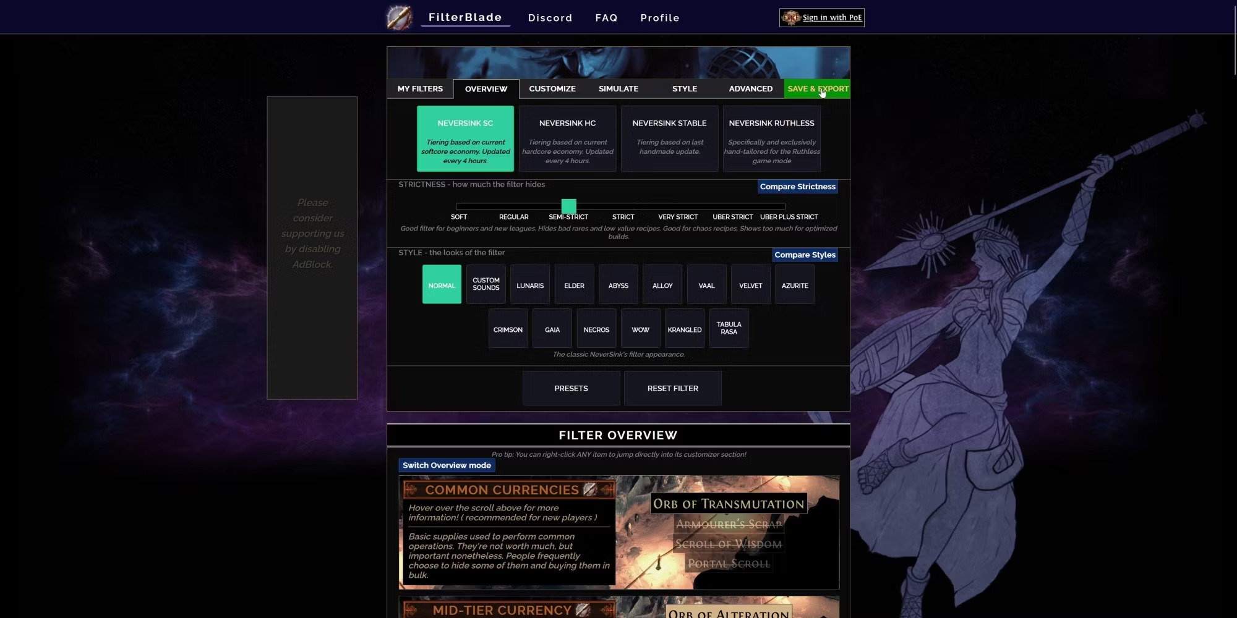Go to the Advanced tab
1237x618 pixels.
(x=751, y=88)
